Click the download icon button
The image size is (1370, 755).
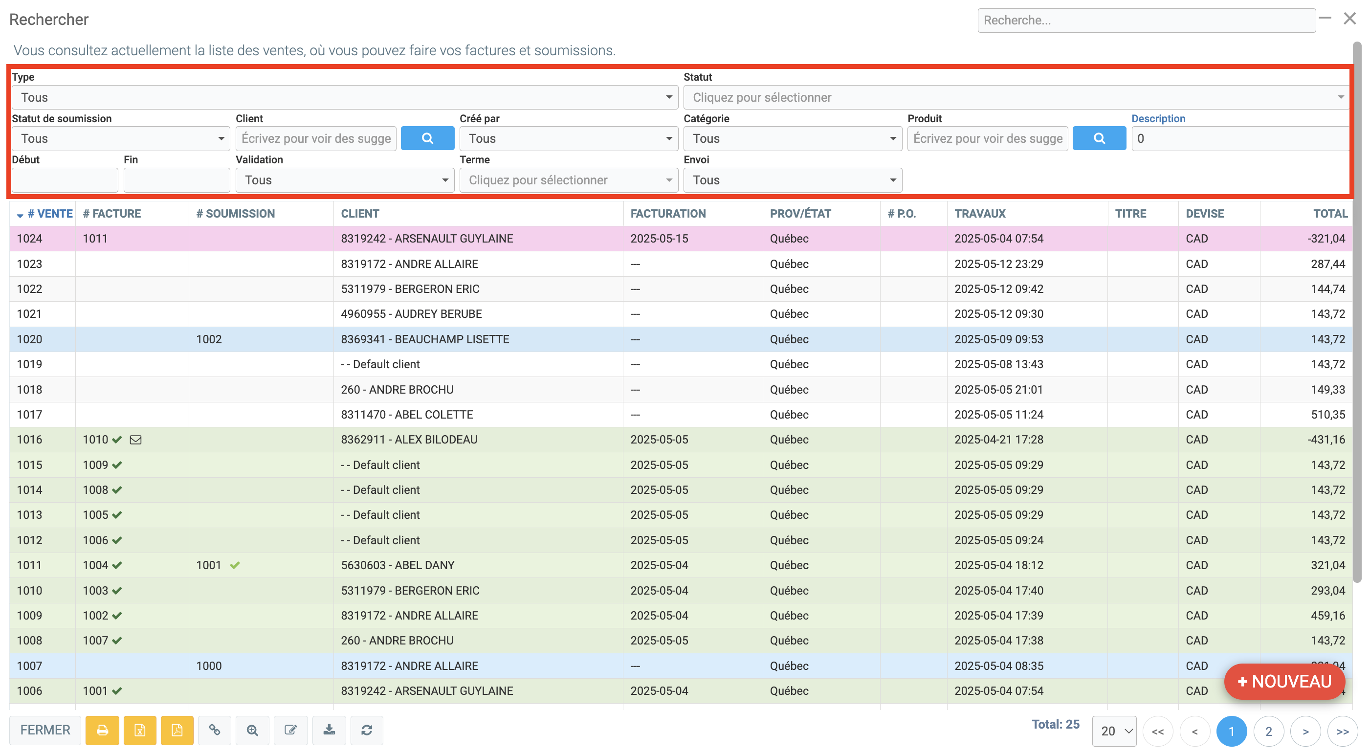click(x=329, y=730)
